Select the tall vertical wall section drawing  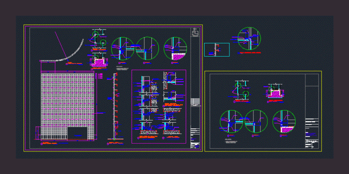pos(115,107)
